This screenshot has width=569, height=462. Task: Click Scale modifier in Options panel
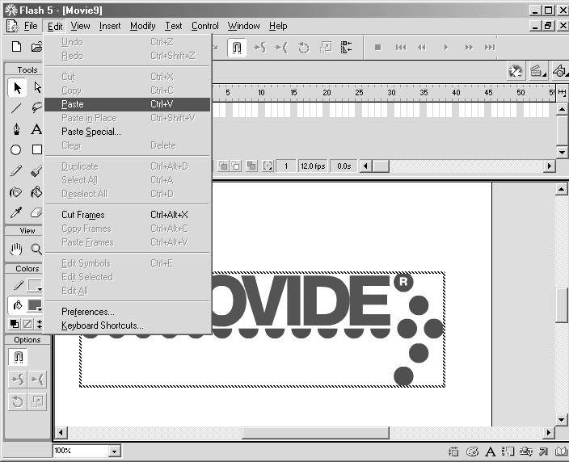[37, 401]
